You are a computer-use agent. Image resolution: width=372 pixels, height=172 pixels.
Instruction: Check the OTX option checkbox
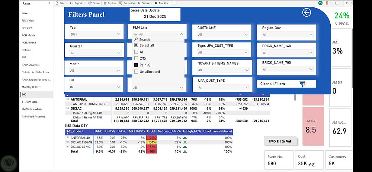(x=136, y=58)
